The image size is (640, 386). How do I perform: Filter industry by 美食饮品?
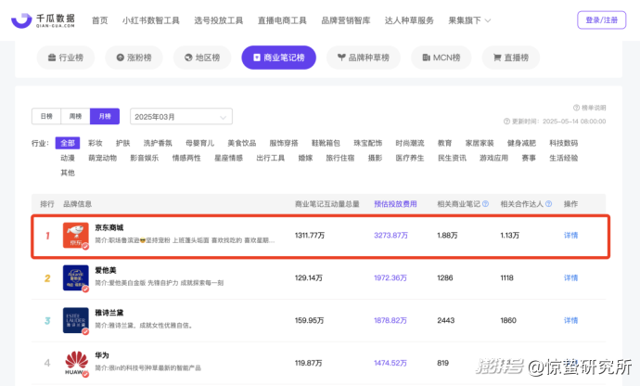pyautogui.click(x=242, y=143)
